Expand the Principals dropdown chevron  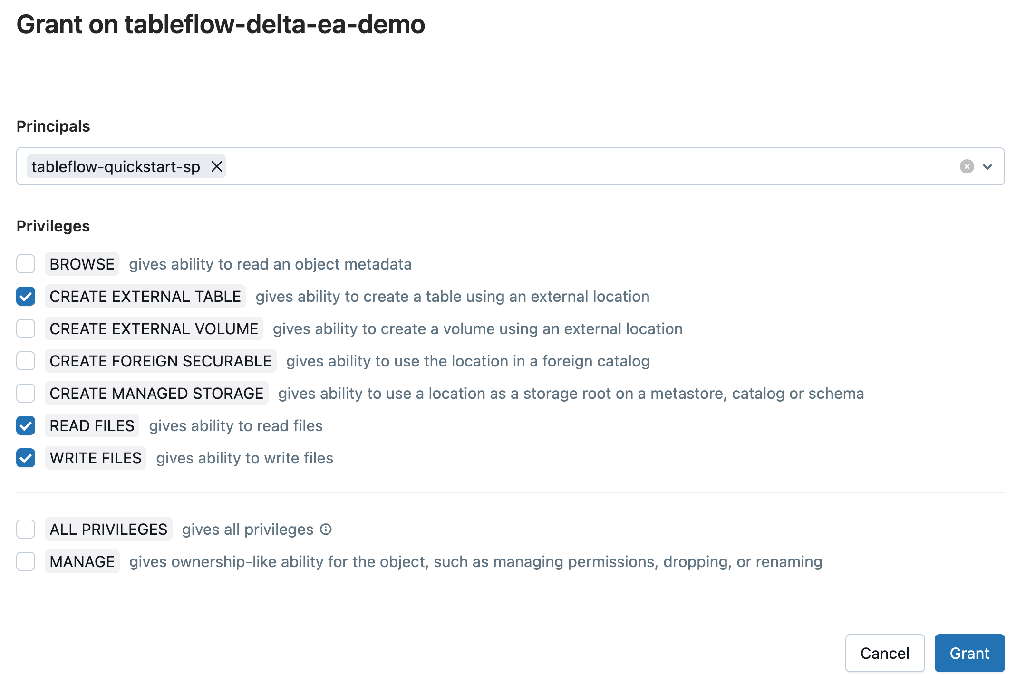click(x=987, y=167)
